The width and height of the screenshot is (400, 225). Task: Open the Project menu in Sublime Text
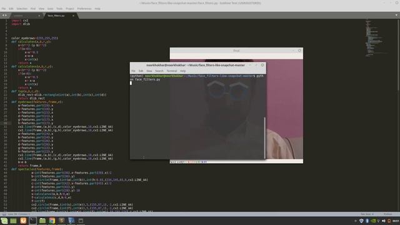click(70, 9)
